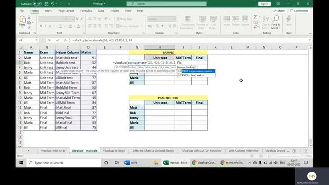329x185 pixels.
Task: Click the Delete cells icon
Action: [235, 20]
